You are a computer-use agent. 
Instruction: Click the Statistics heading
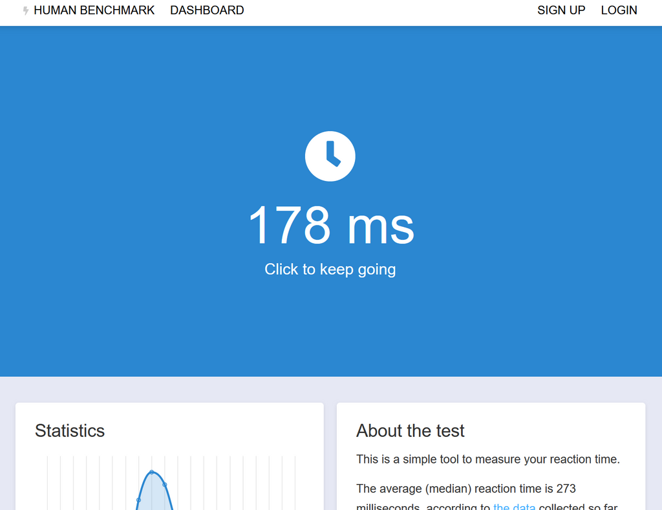70,431
